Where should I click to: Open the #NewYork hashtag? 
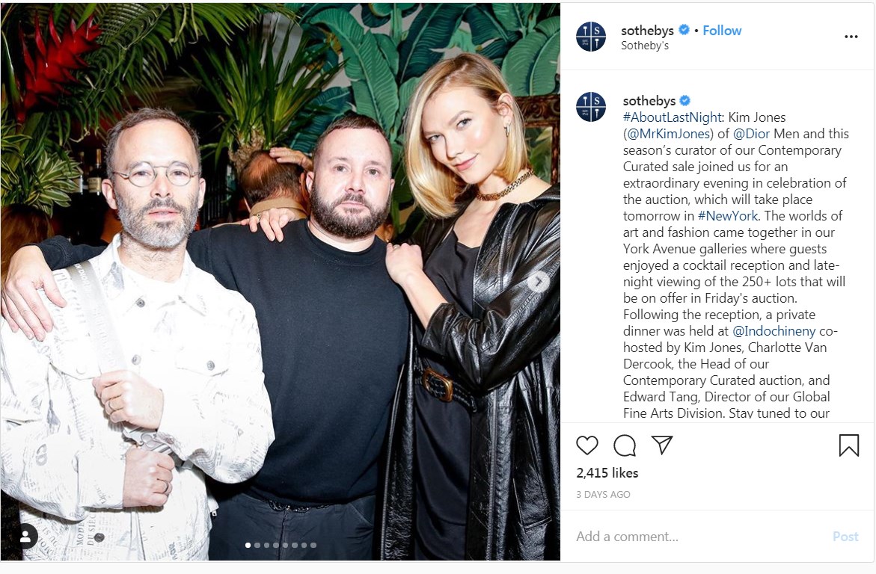[728, 215]
